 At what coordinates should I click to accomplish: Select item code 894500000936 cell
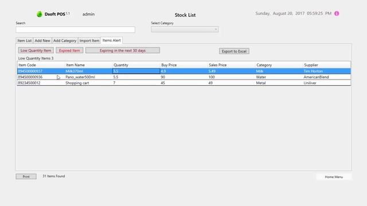coord(41,77)
